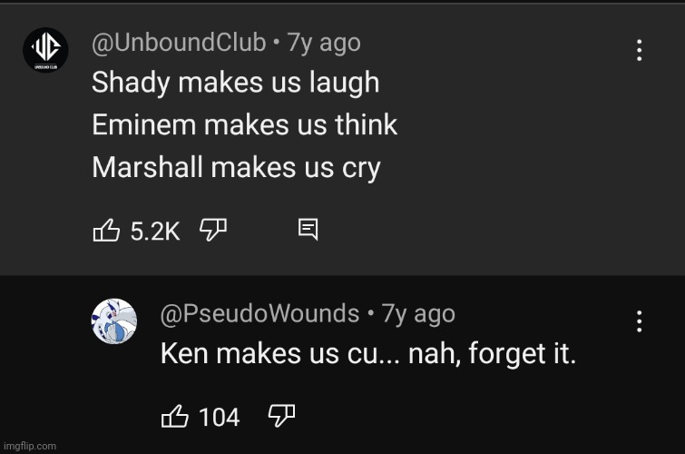685x454 pixels.
Task: Dislike the UnboundClub comment
Action: pos(212,232)
